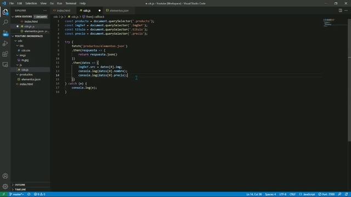Image resolution: width=351 pixels, height=197 pixels.
Task: Open notifications bell in status bar
Action: pyautogui.click(x=346, y=194)
